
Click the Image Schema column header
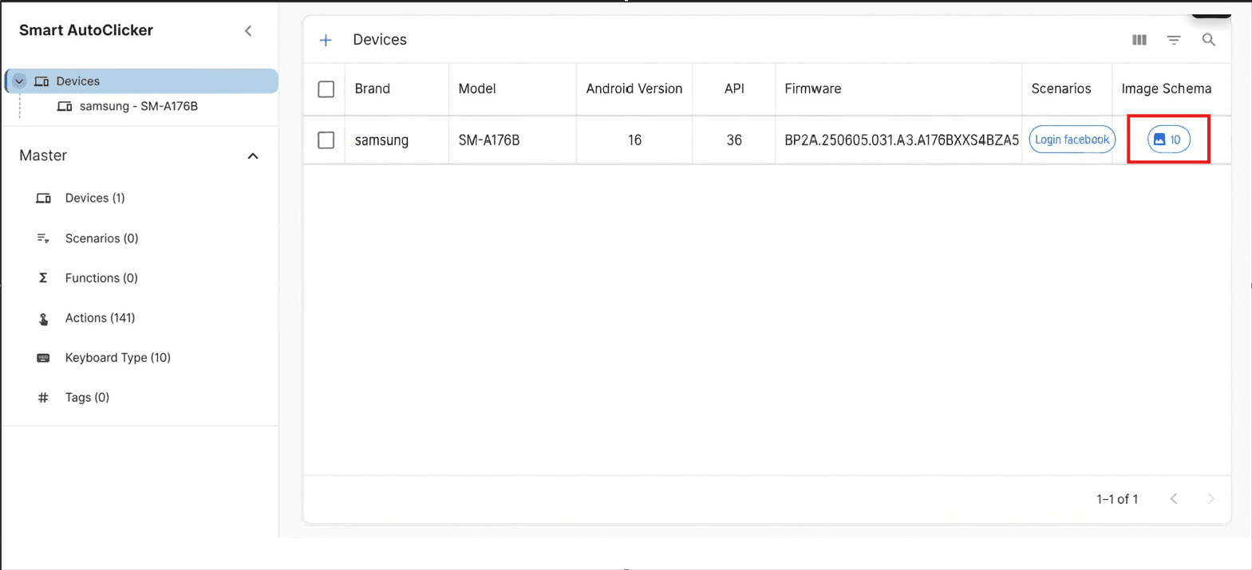tap(1167, 88)
